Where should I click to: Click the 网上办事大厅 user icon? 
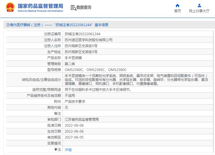coord(199,5)
